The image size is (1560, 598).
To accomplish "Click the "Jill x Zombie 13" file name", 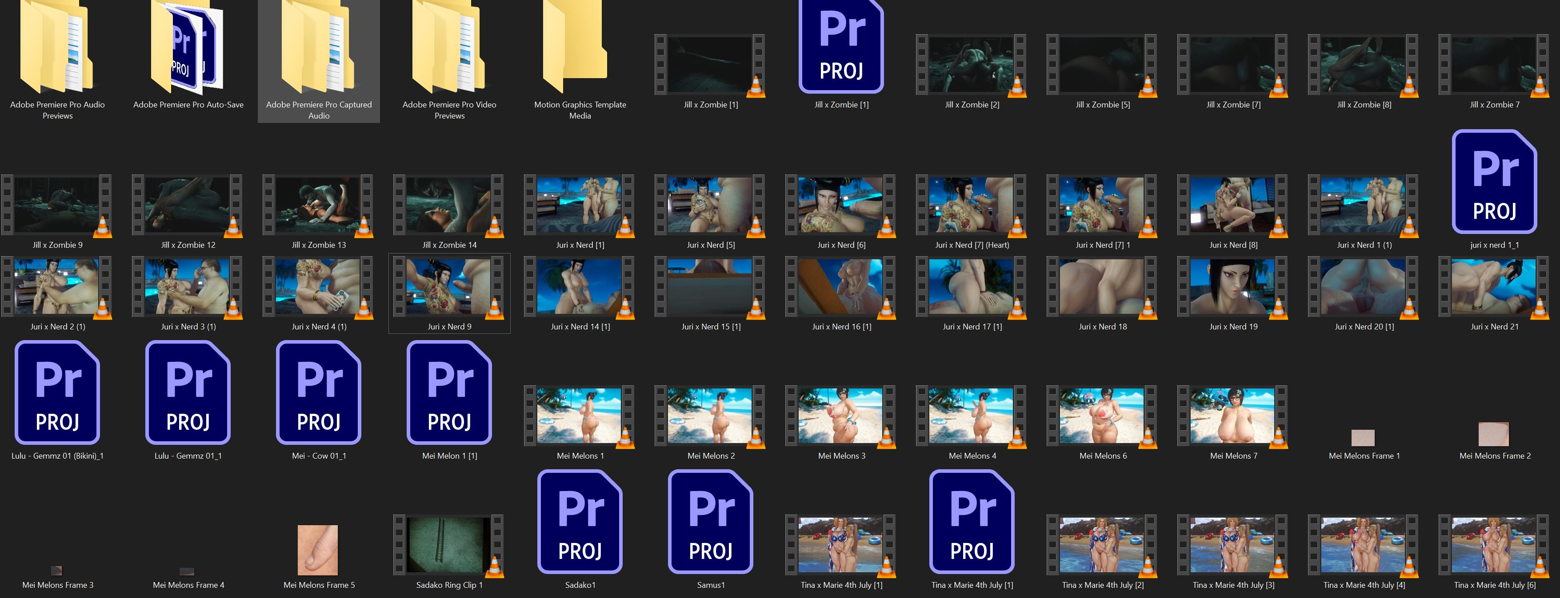I will 319,245.
